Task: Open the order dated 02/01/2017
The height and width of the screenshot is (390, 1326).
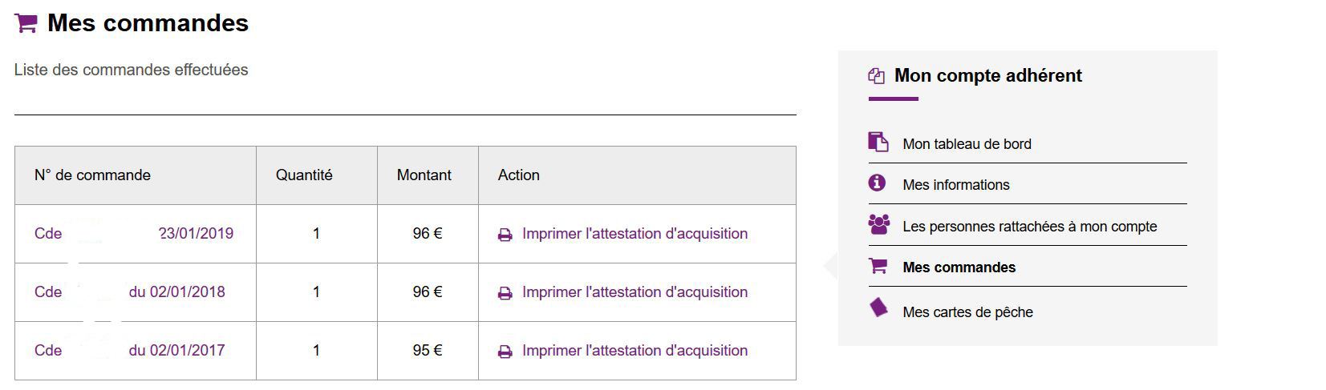Action: 130,351
